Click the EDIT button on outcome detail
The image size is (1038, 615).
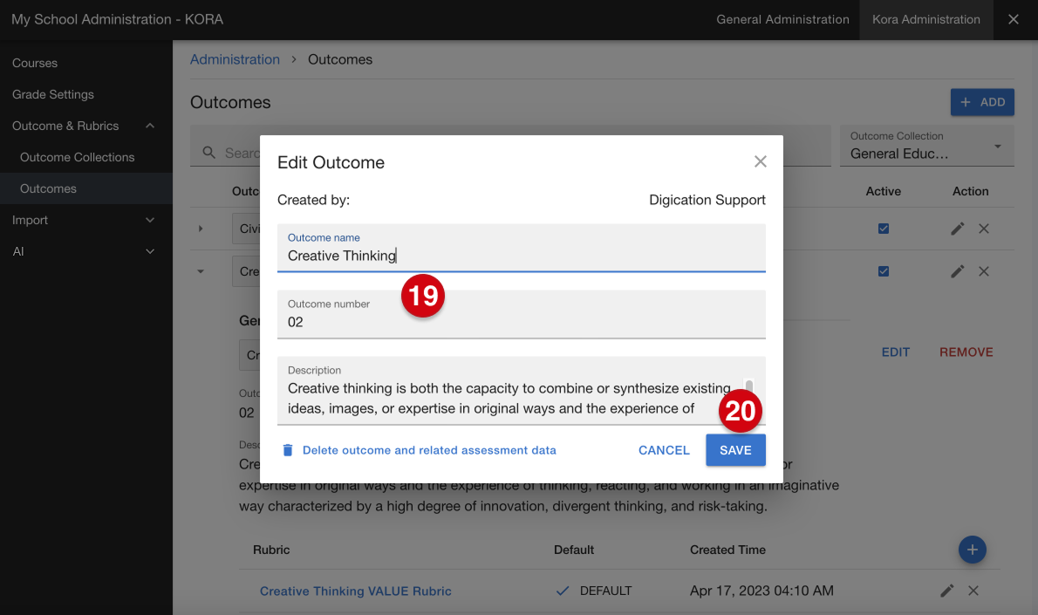click(x=896, y=352)
